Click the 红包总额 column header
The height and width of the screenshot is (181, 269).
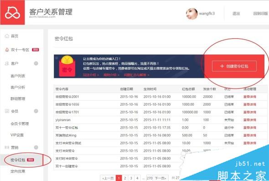188,89
